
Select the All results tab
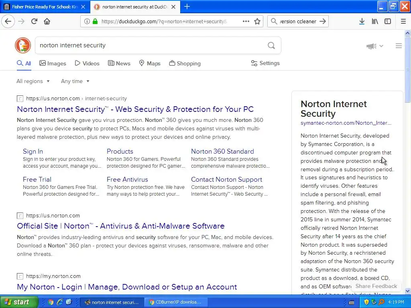[24, 63]
